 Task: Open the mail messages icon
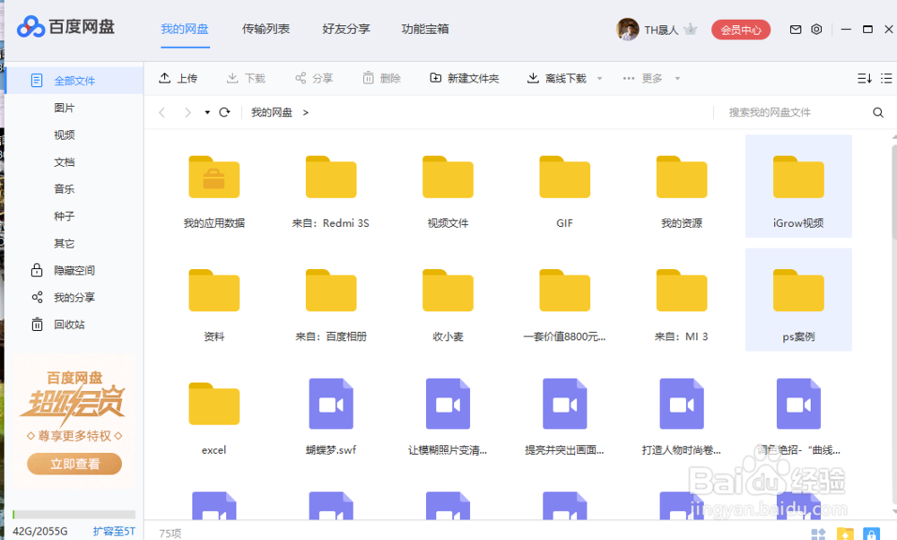795,30
